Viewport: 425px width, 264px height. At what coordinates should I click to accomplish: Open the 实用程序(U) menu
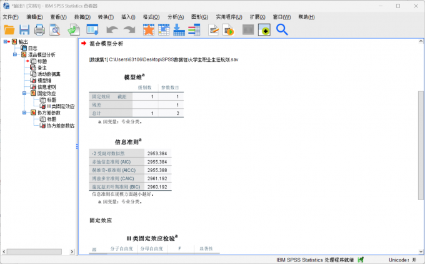229,17
